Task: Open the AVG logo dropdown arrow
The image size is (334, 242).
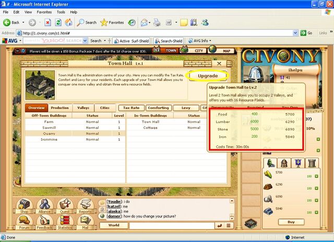Action: [20, 41]
